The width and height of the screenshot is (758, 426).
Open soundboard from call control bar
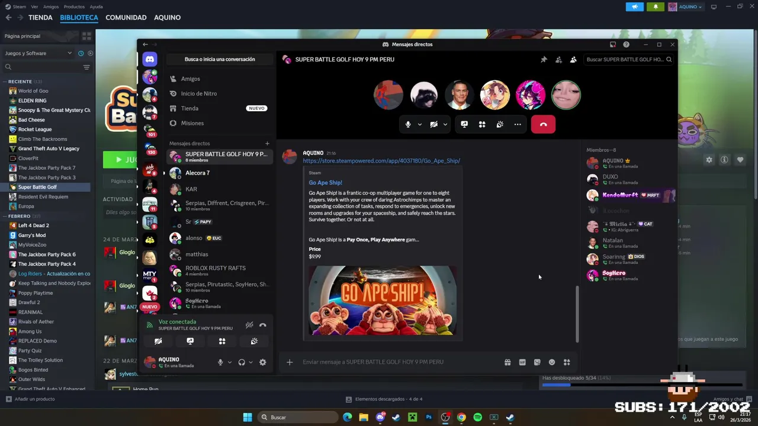coord(500,124)
